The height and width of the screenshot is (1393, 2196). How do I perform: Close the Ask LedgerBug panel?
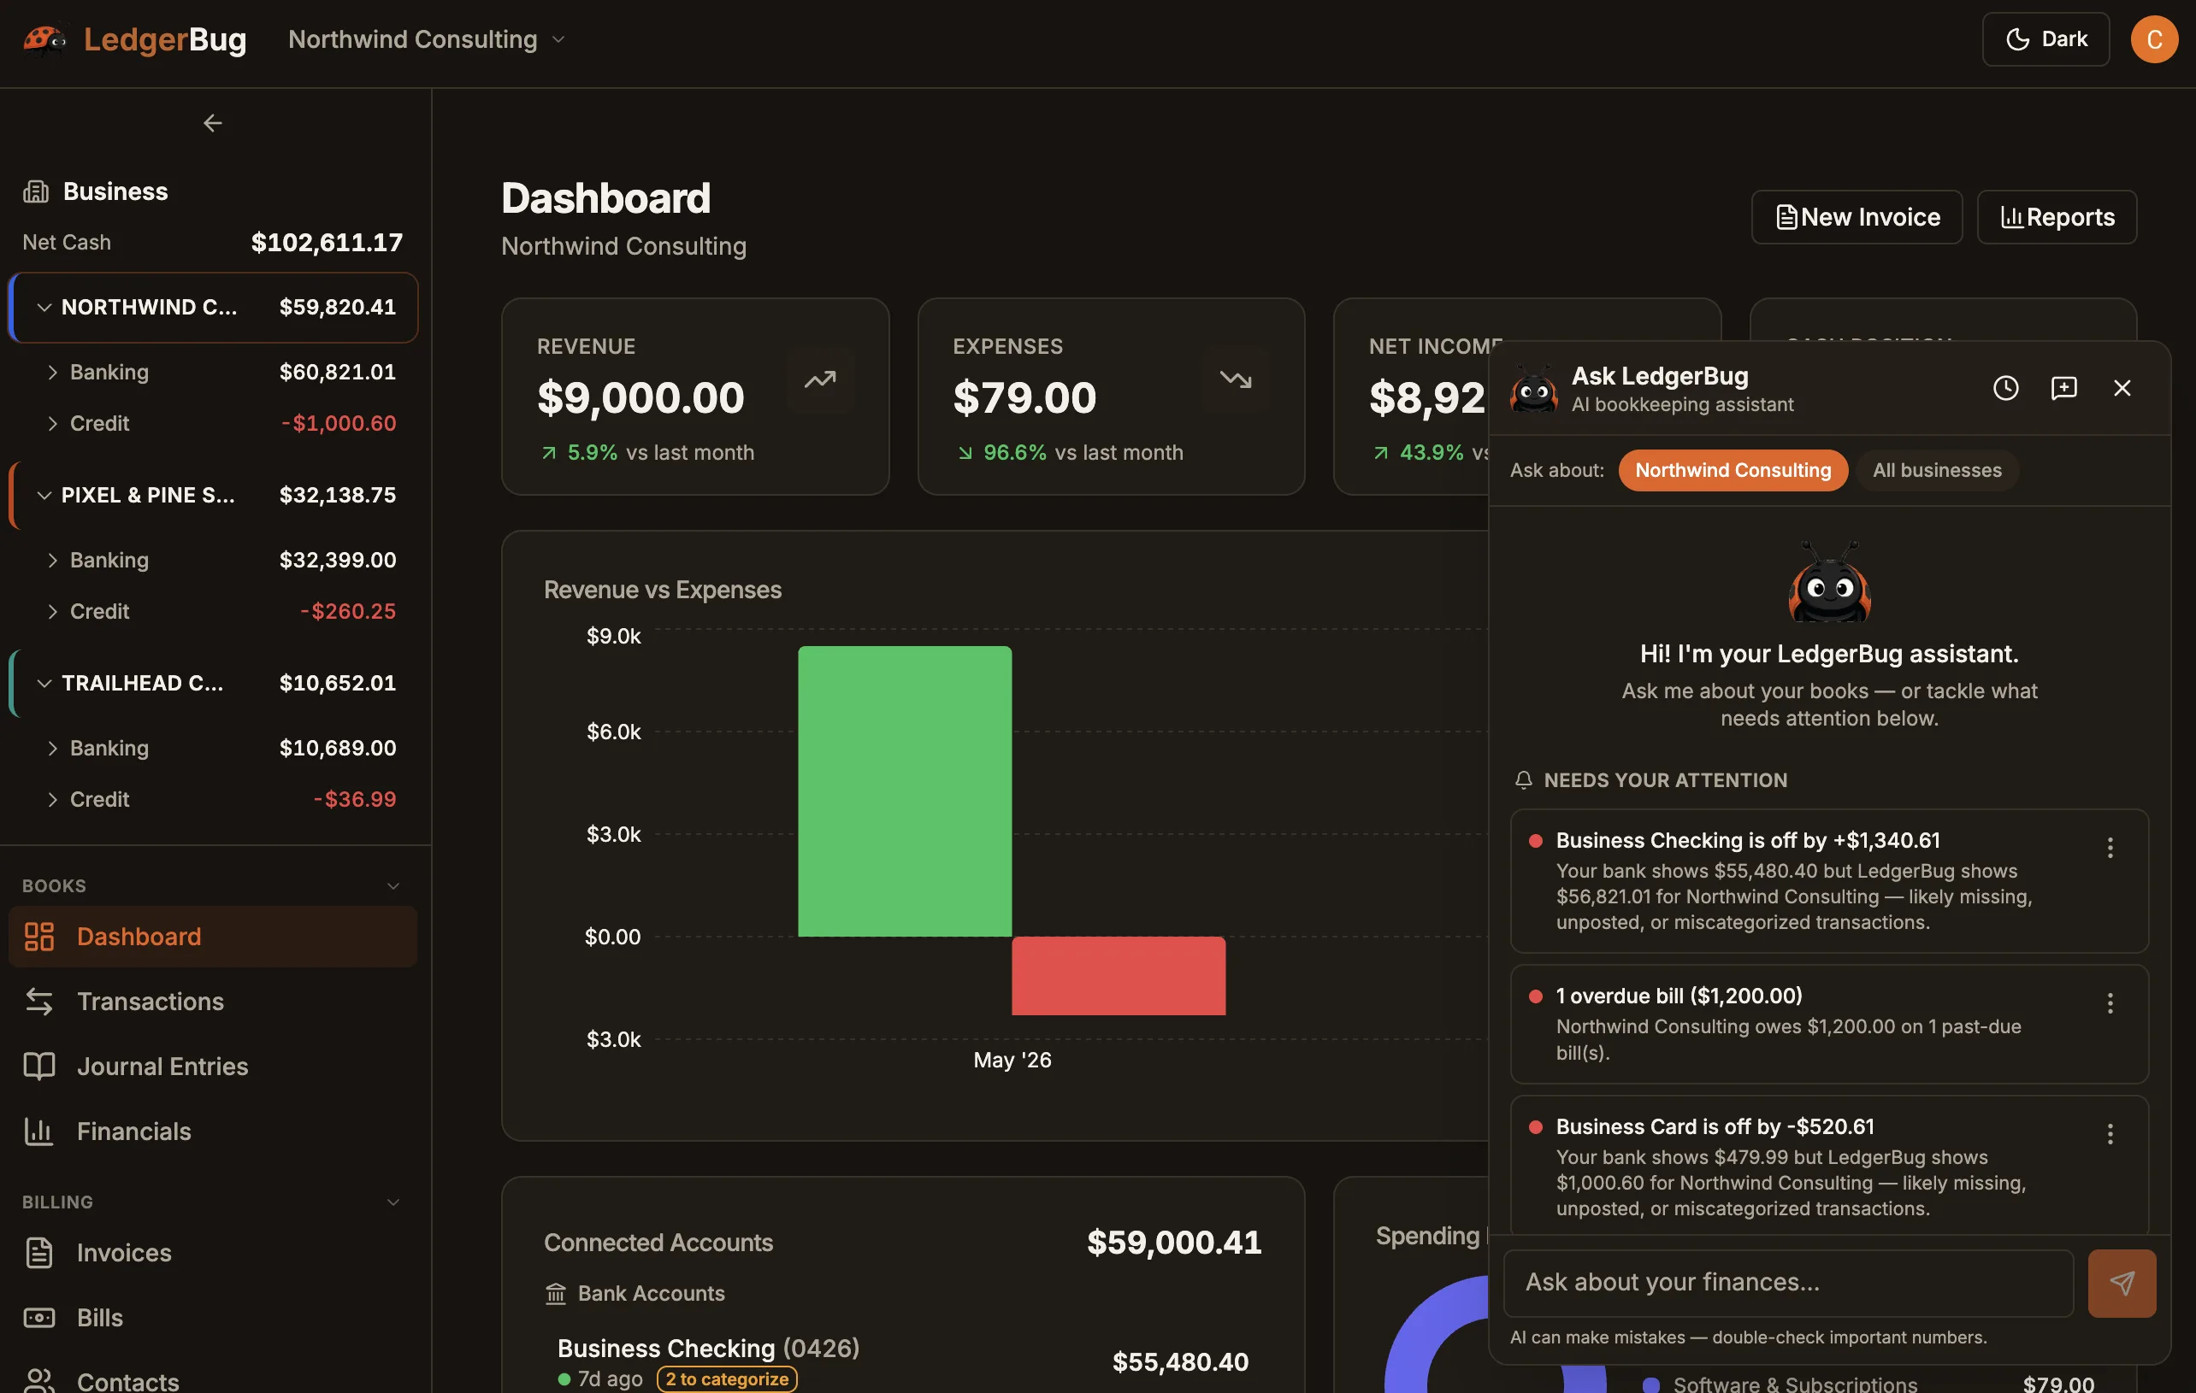[x=2122, y=388]
